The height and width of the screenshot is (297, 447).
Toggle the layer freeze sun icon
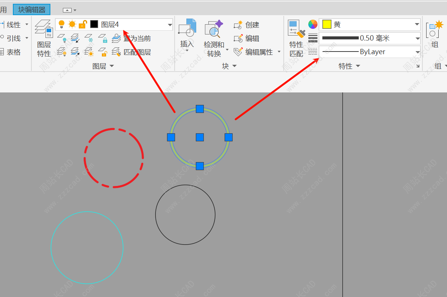(72, 25)
